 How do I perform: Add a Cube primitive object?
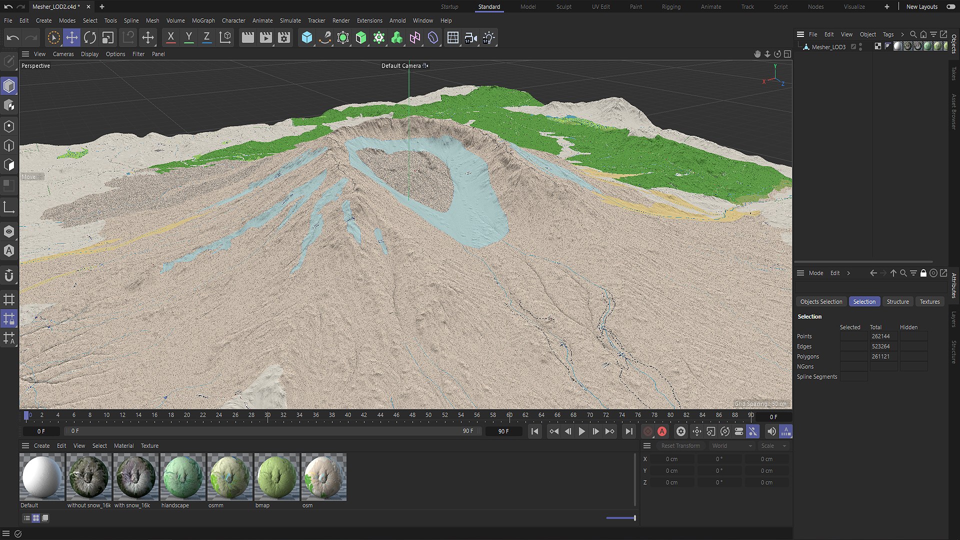[x=307, y=37]
